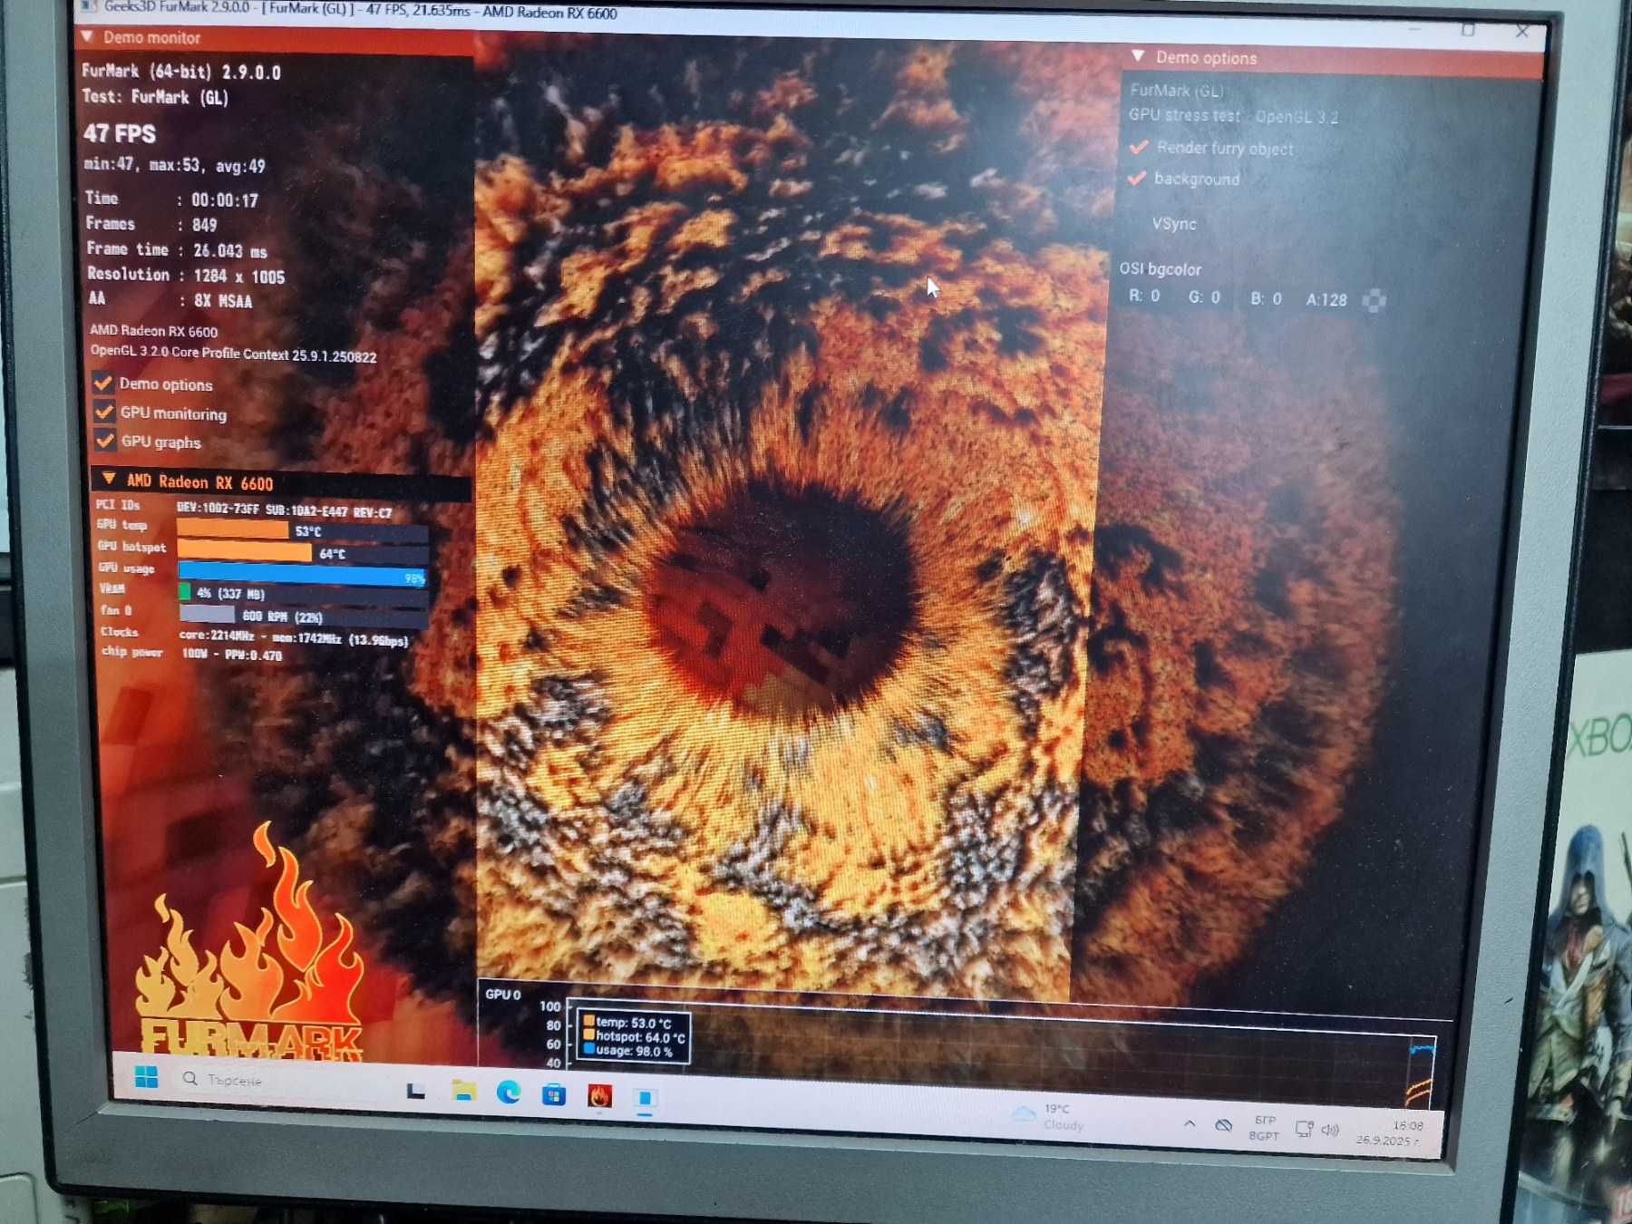Click the AA 8X MSAA value
The width and height of the screenshot is (1632, 1224).
click(223, 300)
